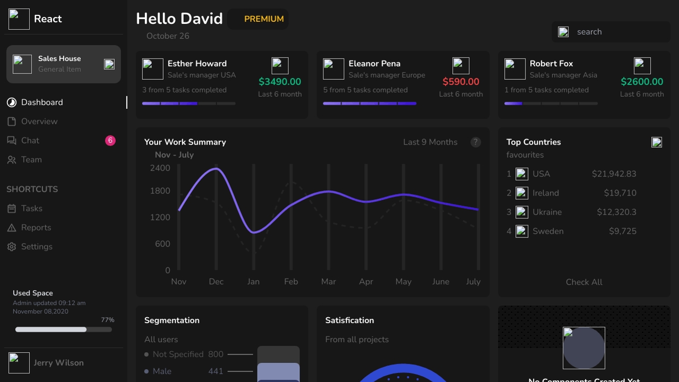The height and width of the screenshot is (382, 679).
Task: Click the Eleanor Pena name
Action: click(x=375, y=64)
